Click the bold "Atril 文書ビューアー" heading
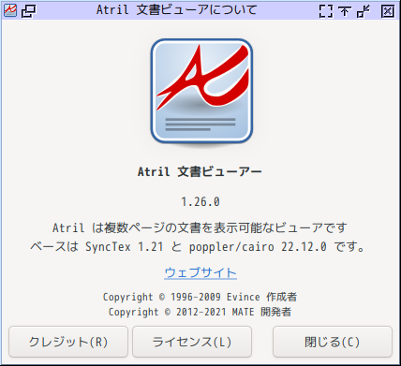 (x=200, y=172)
